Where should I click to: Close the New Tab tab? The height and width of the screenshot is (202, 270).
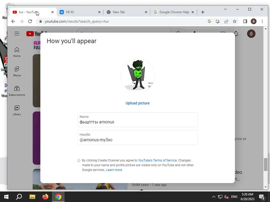click(x=146, y=12)
